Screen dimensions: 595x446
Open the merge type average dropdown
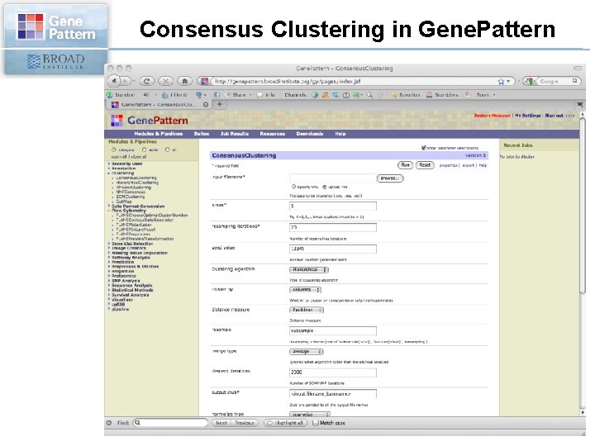pyautogui.click(x=306, y=352)
